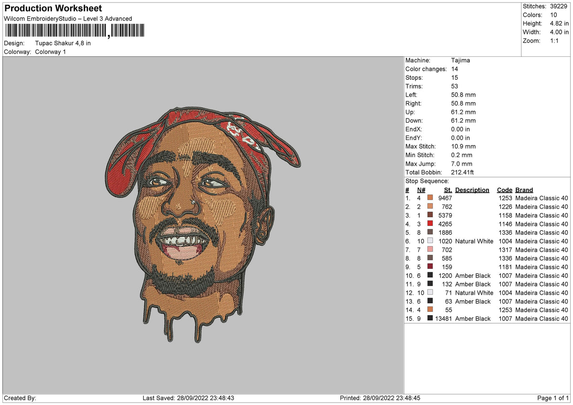
Task: Select the pink thread swatch in row 7
Action: coord(431,250)
